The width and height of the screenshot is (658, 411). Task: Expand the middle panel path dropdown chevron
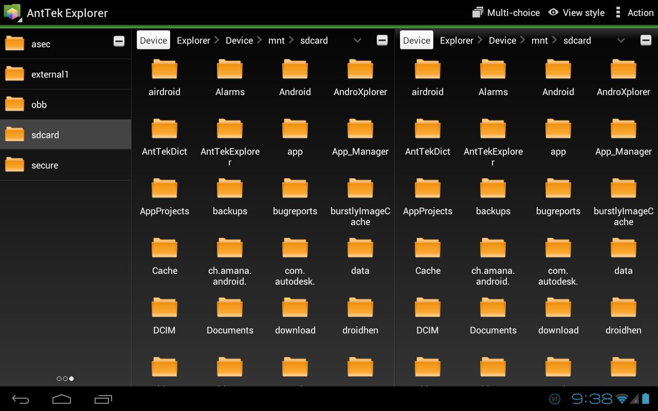(x=357, y=41)
